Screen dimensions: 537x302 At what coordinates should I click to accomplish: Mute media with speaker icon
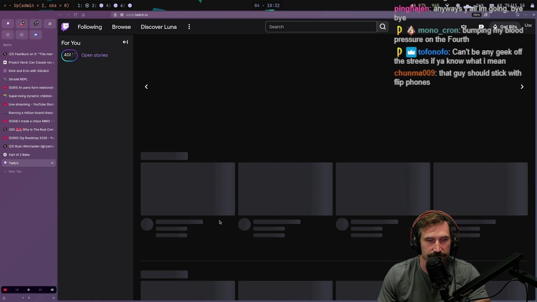tap(52, 290)
